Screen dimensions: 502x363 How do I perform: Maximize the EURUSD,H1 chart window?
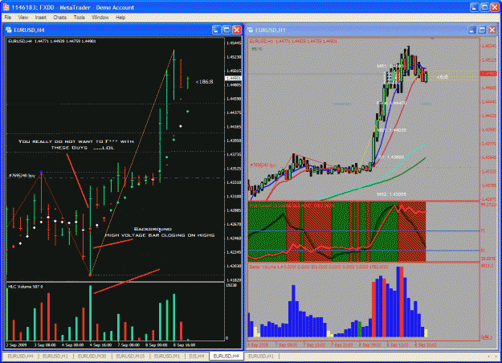coord(482,30)
